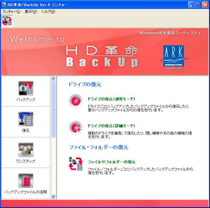Click the title bar application icon
Screen dimensions: 210x208
[x=3, y=5]
